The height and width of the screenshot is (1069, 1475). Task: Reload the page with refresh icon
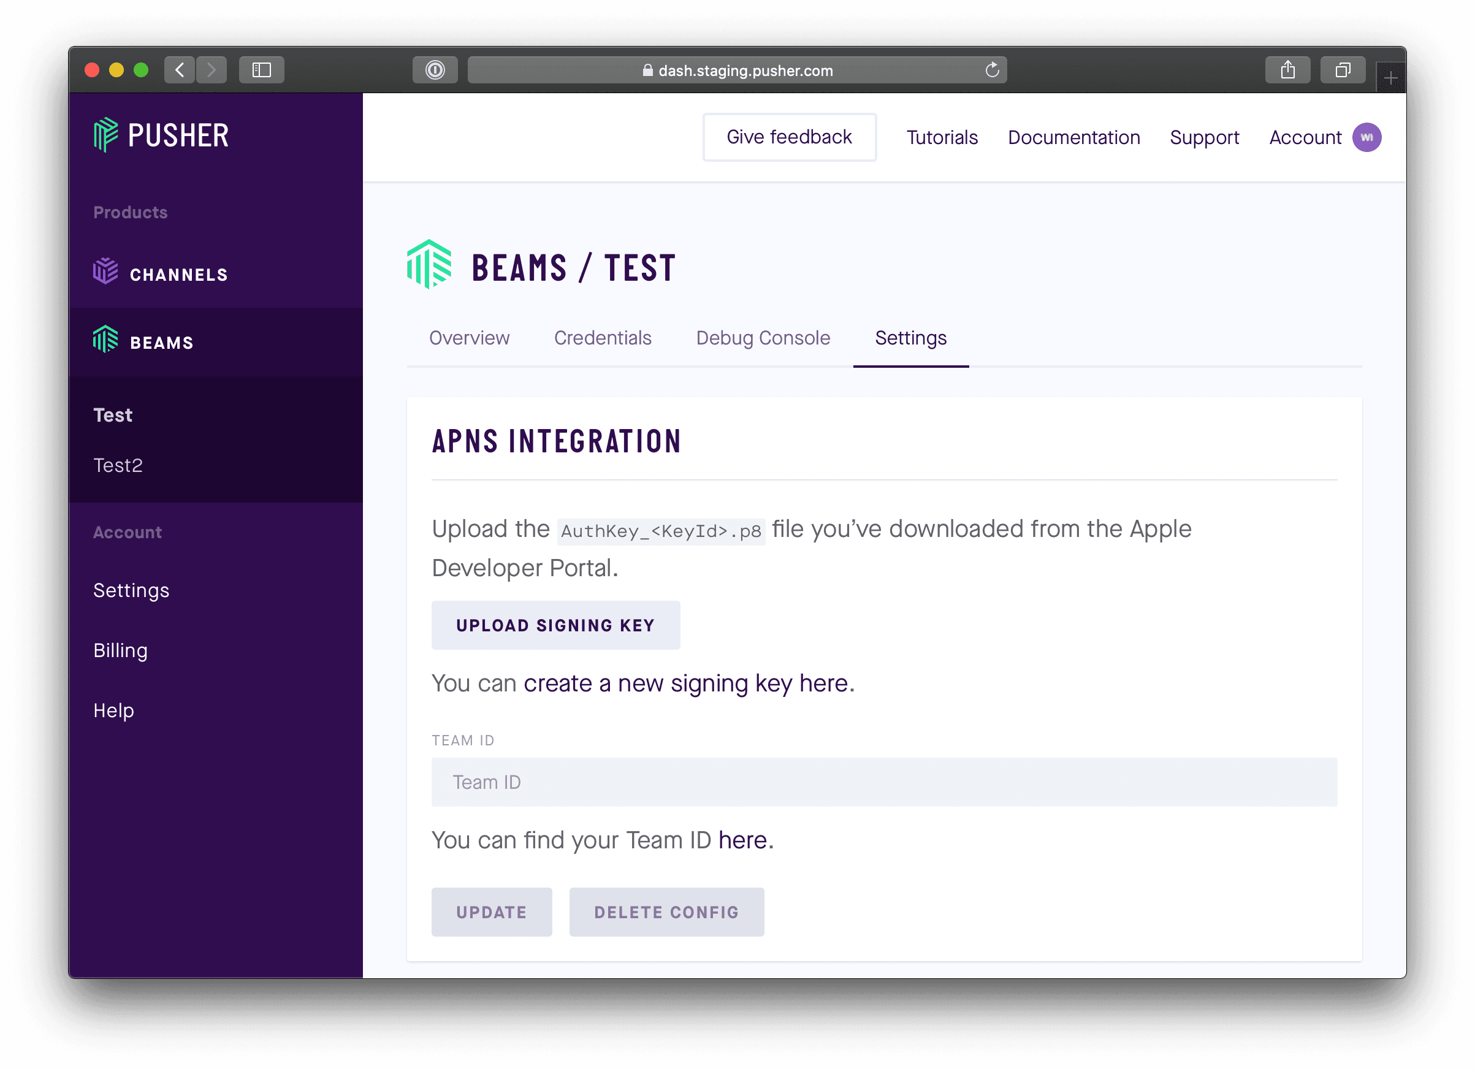pos(992,70)
